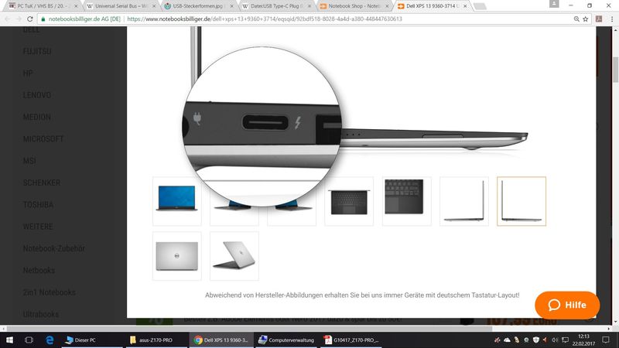Click the taskbar clock showing 12:13
Image resolution: width=619 pixels, height=348 pixels.
(583, 339)
